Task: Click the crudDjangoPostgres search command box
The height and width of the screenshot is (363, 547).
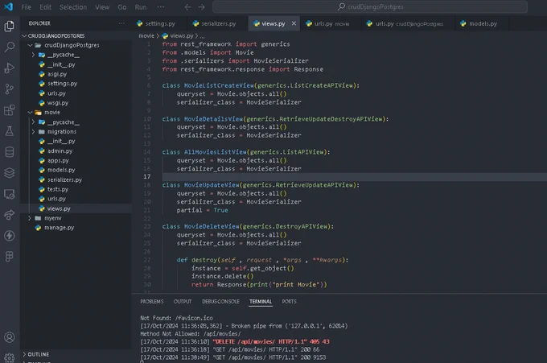Action: 370,6
